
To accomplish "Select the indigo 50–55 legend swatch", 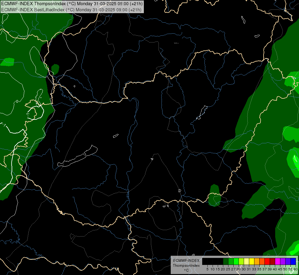I will [288, 261].
